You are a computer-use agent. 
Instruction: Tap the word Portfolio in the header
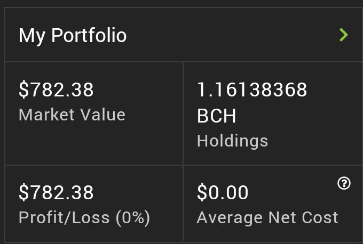(89, 35)
